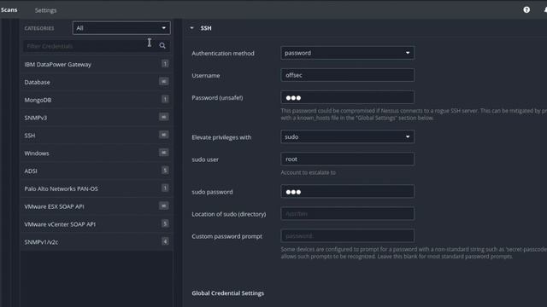Click the SSH section title
Screen dimensions: 547x307
tap(206, 28)
